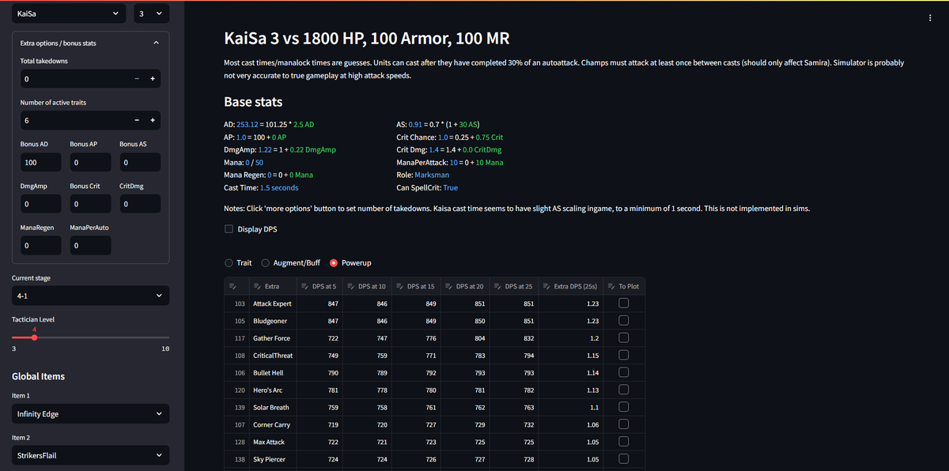949x471 pixels.
Task: Click the CriticalThreat cell
Action: pyautogui.click(x=271, y=356)
